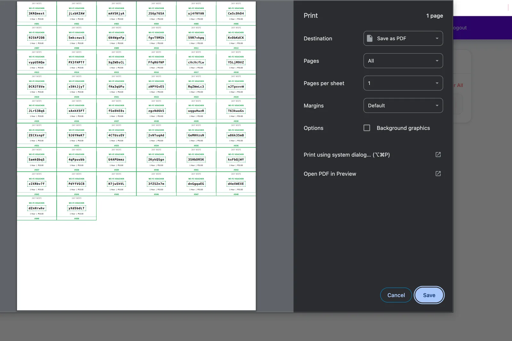512x341 pixels.
Task: Enable the Background graphics checkbox
Action: coord(367,128)
